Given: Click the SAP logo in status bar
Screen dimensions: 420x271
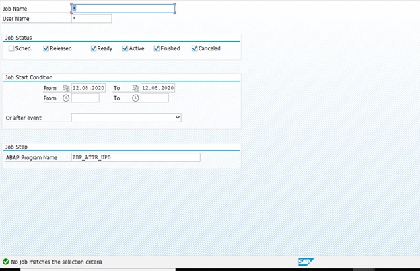Looking at the screenshot, I should pyautogui.click(x=306, y=262).
